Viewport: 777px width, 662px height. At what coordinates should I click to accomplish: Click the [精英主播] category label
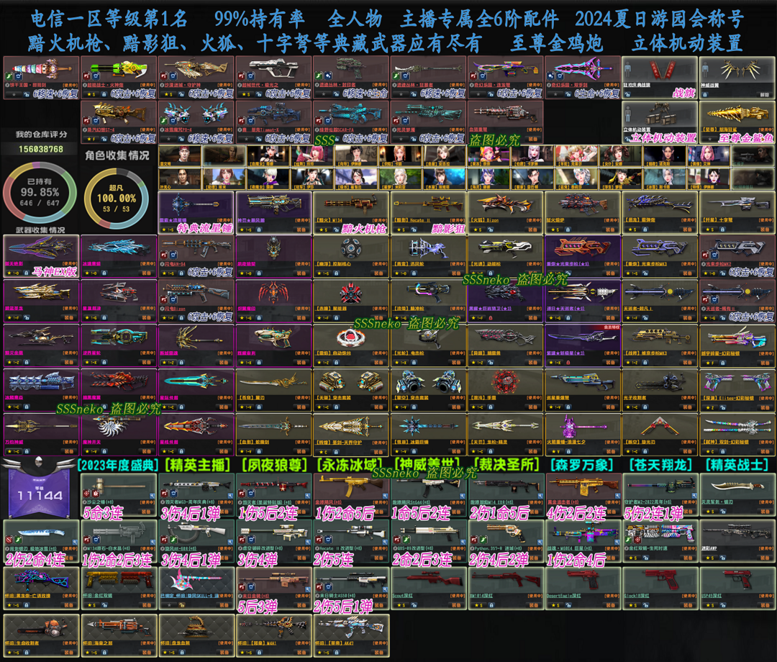tap(197, 465)
